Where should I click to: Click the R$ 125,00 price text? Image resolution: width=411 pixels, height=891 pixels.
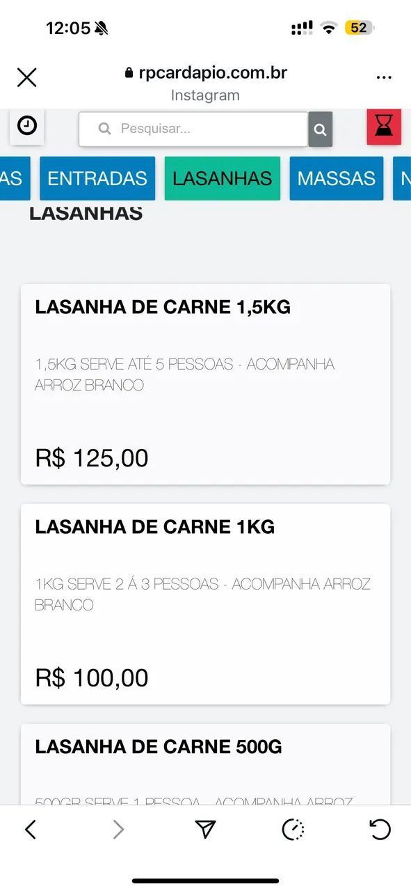pyautogui.click(x=91, y=457)
